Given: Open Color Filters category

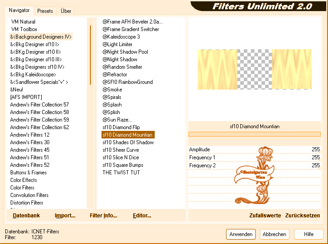Looking at the screenshot, I should pos(22,188).
